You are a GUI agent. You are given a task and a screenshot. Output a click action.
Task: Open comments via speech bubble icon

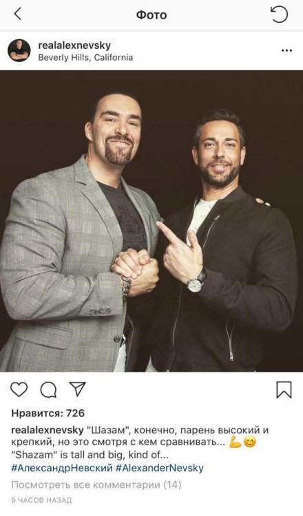[x=48, y=390]
